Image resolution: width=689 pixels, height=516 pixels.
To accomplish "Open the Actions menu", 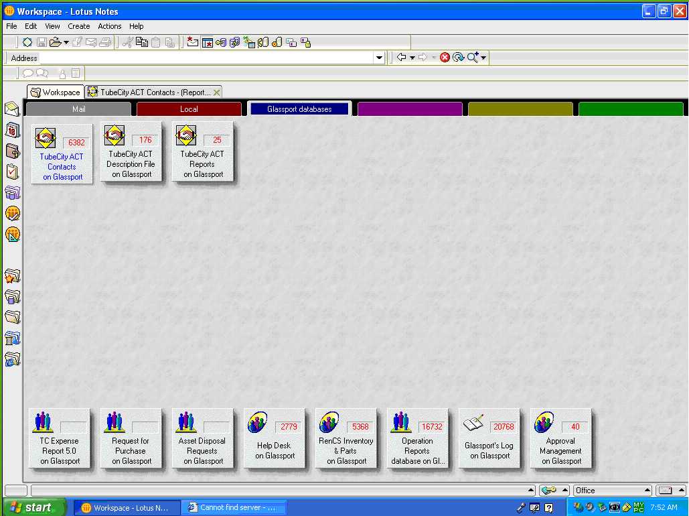I will coord(109,26).
